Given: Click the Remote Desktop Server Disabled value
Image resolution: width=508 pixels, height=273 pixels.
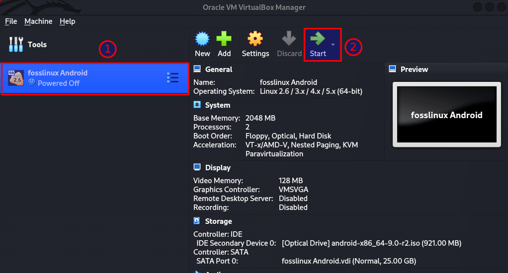Looking at the screenshot, I should point(293,199).
